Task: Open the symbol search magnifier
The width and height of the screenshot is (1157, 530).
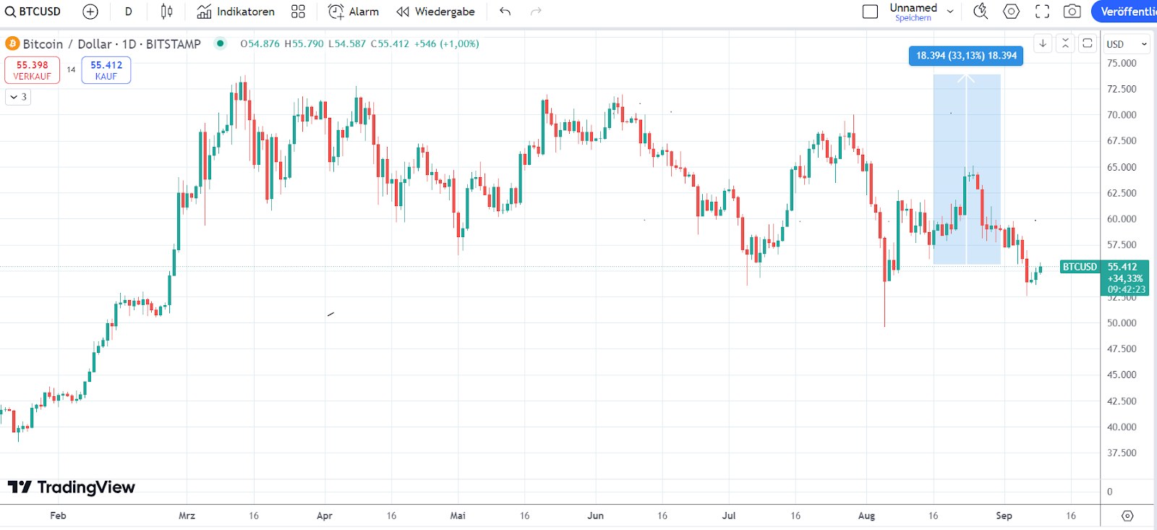Action: click(9, 11)
